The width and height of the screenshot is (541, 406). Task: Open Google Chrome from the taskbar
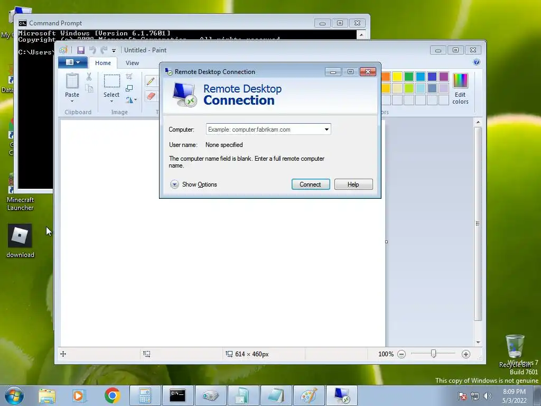112,395
